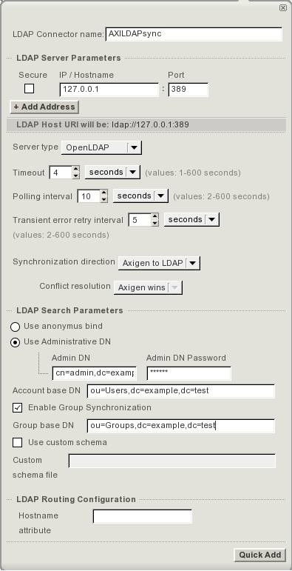Increase the Polling interval spinner
The width and height of the screenshot is (292, 571).
pyautogui.click(x=104, y=193)
